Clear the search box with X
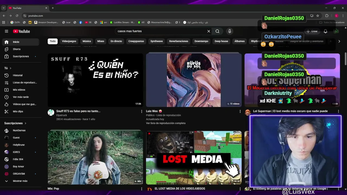 pos(209,31)
